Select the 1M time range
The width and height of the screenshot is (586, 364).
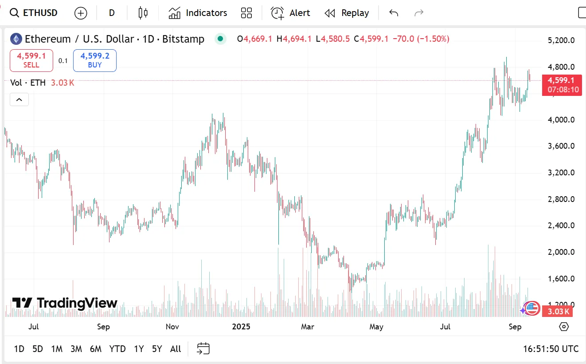[x=57, y=349]
